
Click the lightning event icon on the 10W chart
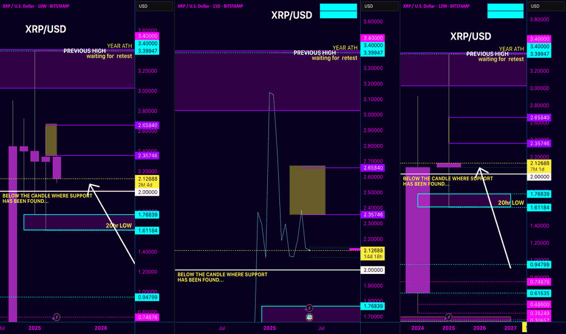[56, 317]
